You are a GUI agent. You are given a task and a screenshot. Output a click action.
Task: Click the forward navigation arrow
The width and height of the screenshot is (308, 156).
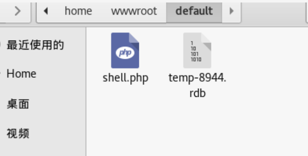(17, 11)
